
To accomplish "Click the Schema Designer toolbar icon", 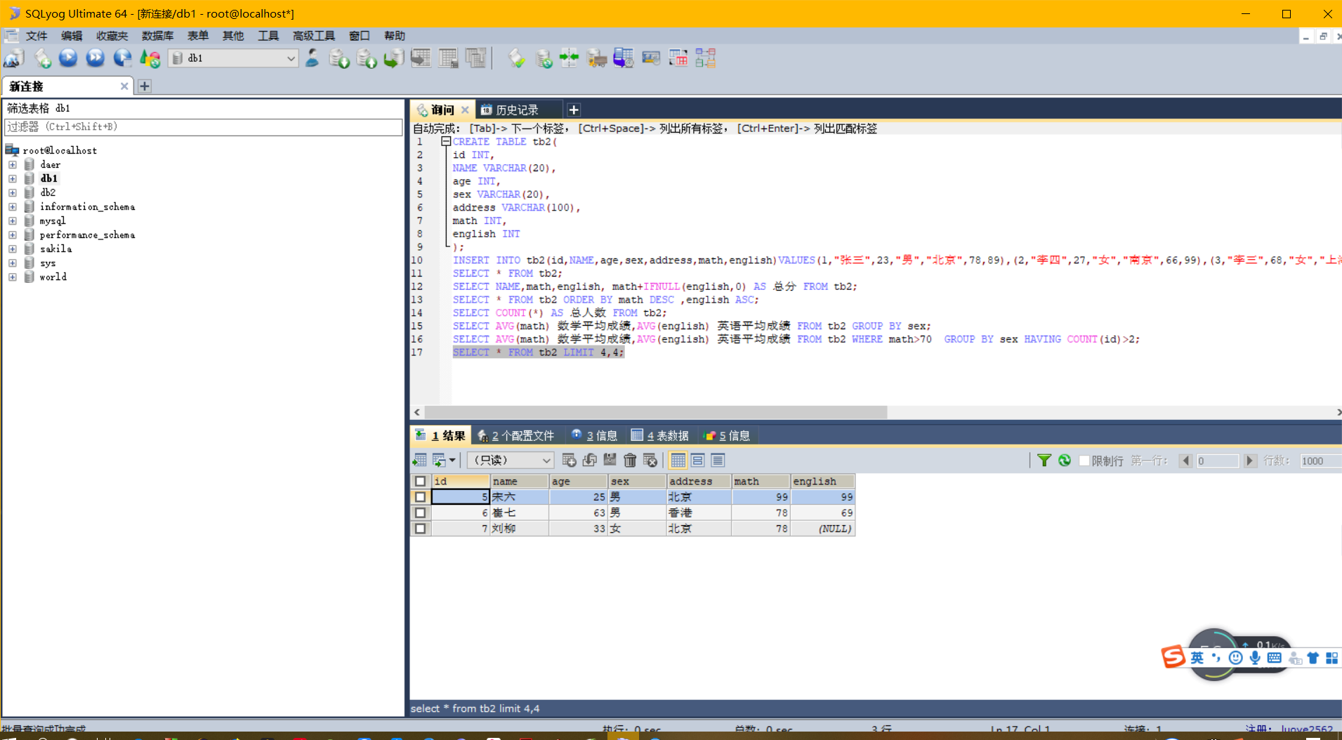I will coord(706,58).
